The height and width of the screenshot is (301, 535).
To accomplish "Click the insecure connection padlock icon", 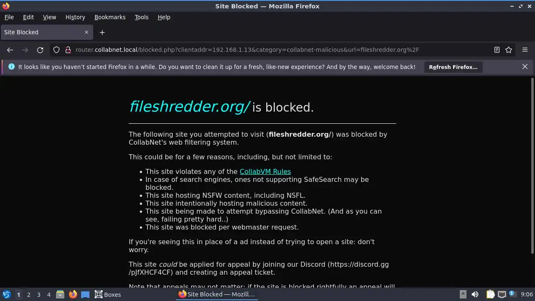I will click(68, 50).
